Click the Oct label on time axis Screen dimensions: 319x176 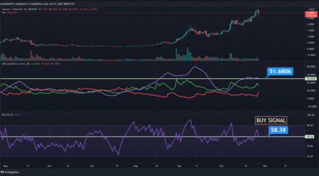221,166
